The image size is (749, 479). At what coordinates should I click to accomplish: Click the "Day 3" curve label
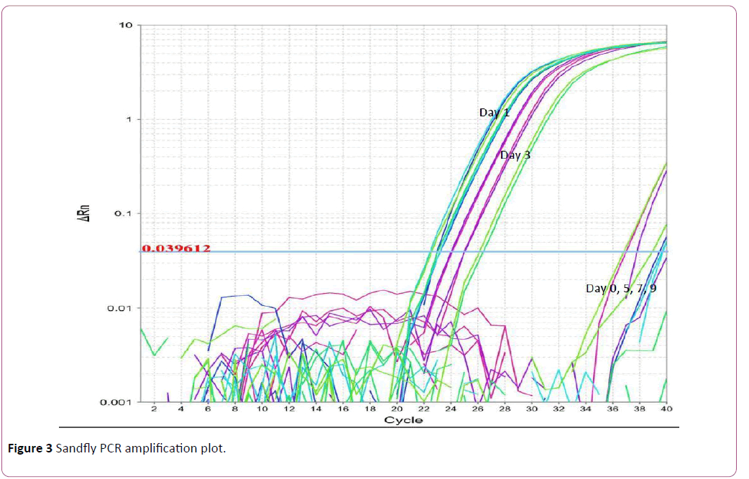pyautogui.click(x=515, y=155)
